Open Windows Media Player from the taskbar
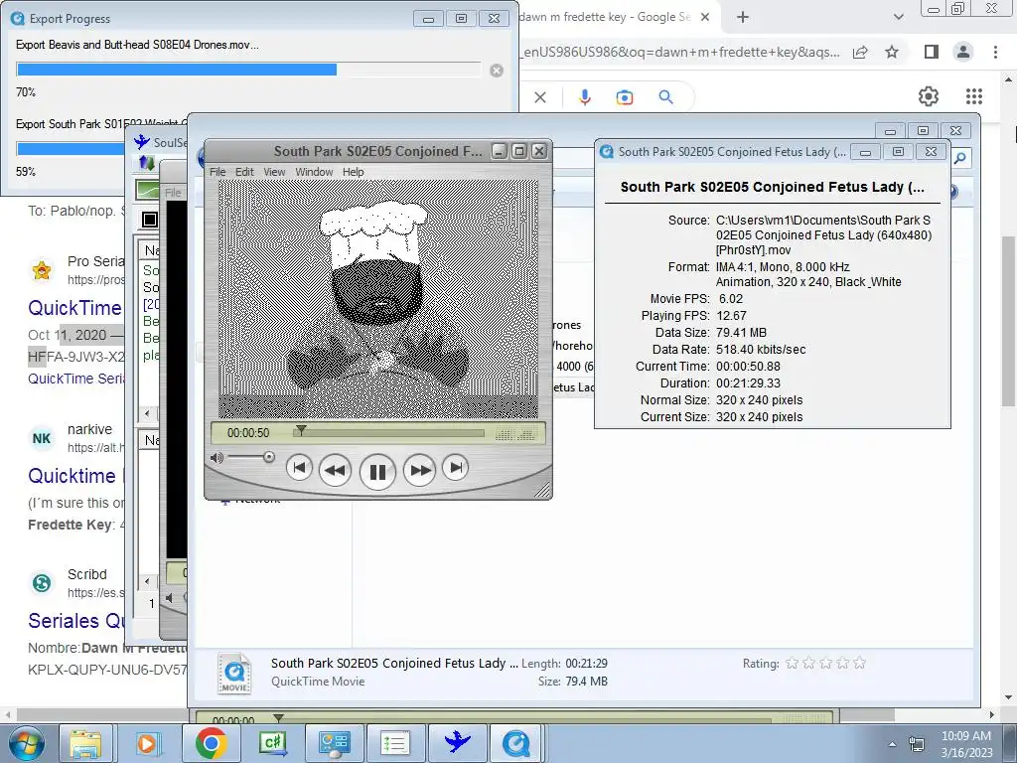Screen dimensions: 1017x763 (x=148, y=743)
